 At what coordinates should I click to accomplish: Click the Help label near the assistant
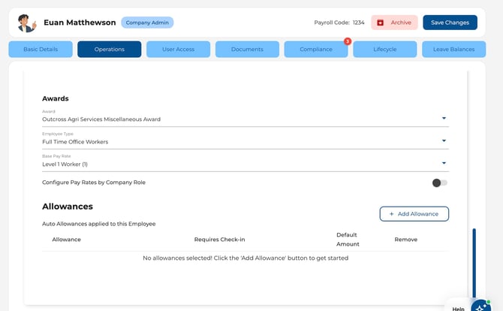(459, 309)
